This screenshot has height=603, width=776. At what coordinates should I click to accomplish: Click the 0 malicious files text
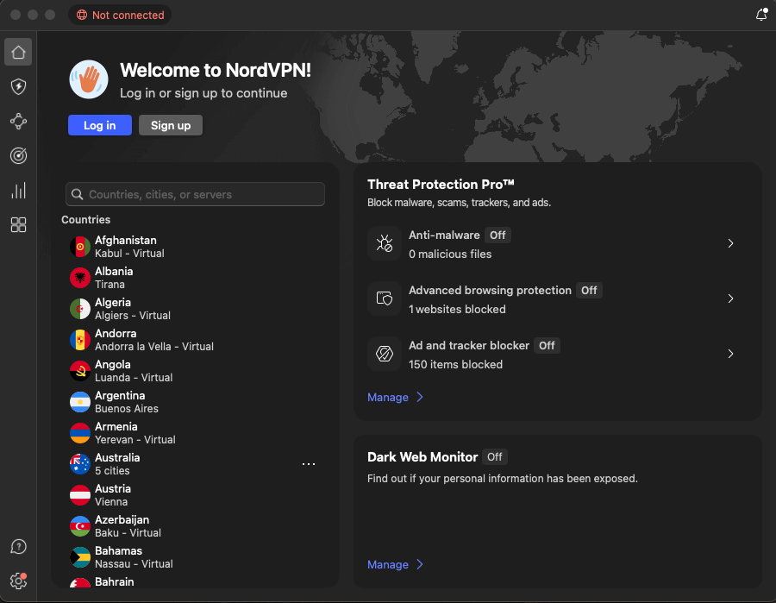pos(450,254)
